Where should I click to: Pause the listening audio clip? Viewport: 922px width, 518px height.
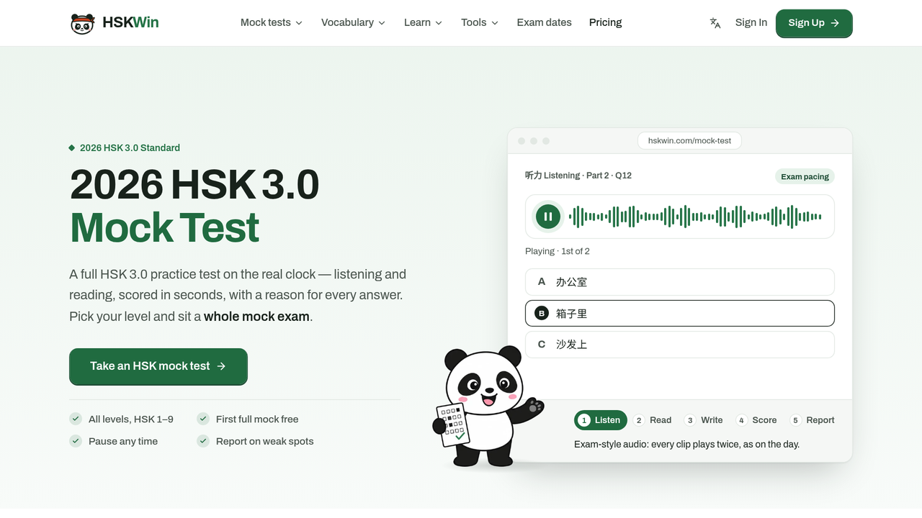[x=548, y=217]
